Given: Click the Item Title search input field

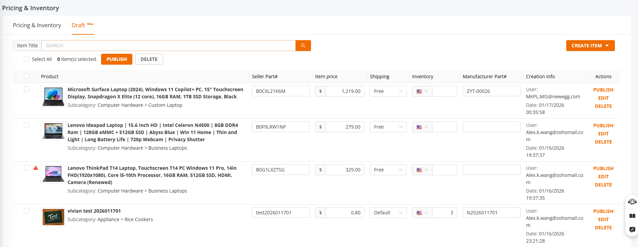Looking at the screenshot, I should coord(168,46).
